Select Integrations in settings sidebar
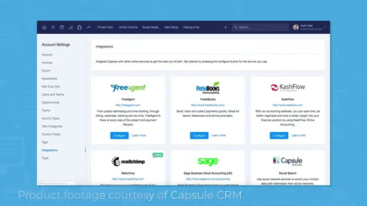This screenshot has width=367, height=206. click(50, 150)
